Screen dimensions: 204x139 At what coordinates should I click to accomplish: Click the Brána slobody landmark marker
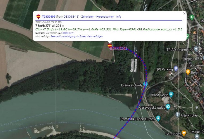click(x=145, y=85)
